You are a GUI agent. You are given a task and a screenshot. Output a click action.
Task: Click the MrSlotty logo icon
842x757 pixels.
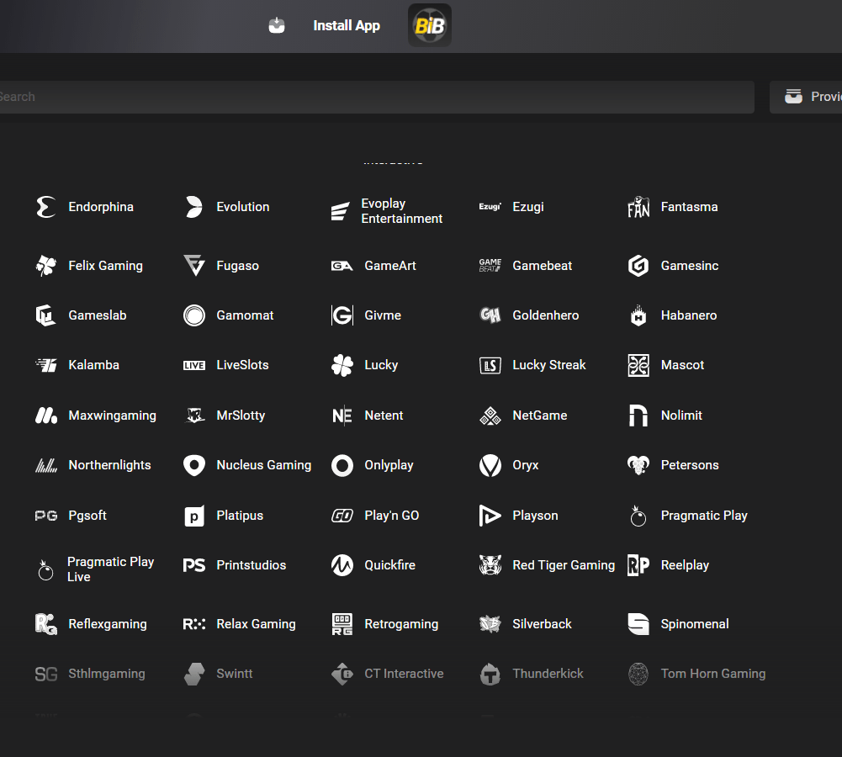pos(193,416)
